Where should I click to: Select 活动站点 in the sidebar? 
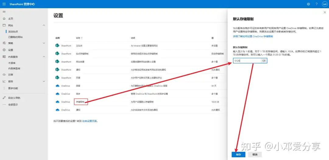point(13,32)
